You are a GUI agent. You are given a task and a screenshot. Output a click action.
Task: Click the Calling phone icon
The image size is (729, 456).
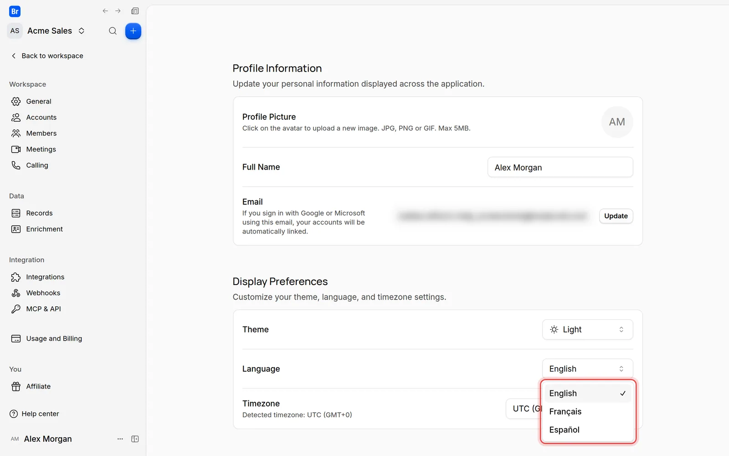pos(16,165)
